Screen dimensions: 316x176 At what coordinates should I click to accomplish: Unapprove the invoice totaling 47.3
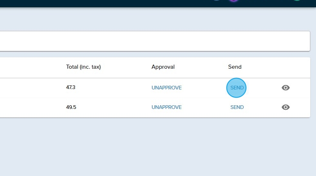(x=167, y=88)
